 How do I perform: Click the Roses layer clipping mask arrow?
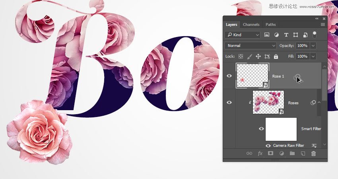click(x=250, y=103)
